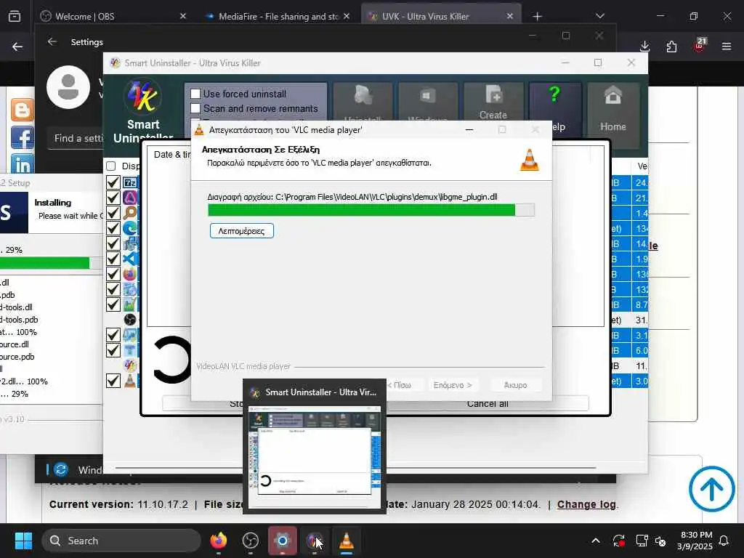744x558 pixels.
Task: Click the Visual Studio Code icon in list
Action: point(130,259)
